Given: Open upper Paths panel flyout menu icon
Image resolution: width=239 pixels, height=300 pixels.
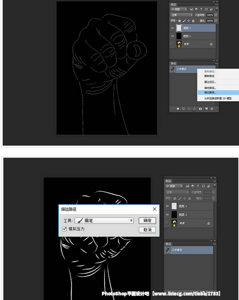Looking at the screenshot, I should pyautogui.click(x=217, y=63).
